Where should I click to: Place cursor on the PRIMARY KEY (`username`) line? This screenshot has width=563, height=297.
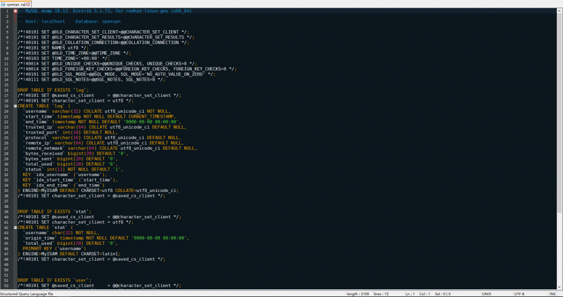coord(55,248)
